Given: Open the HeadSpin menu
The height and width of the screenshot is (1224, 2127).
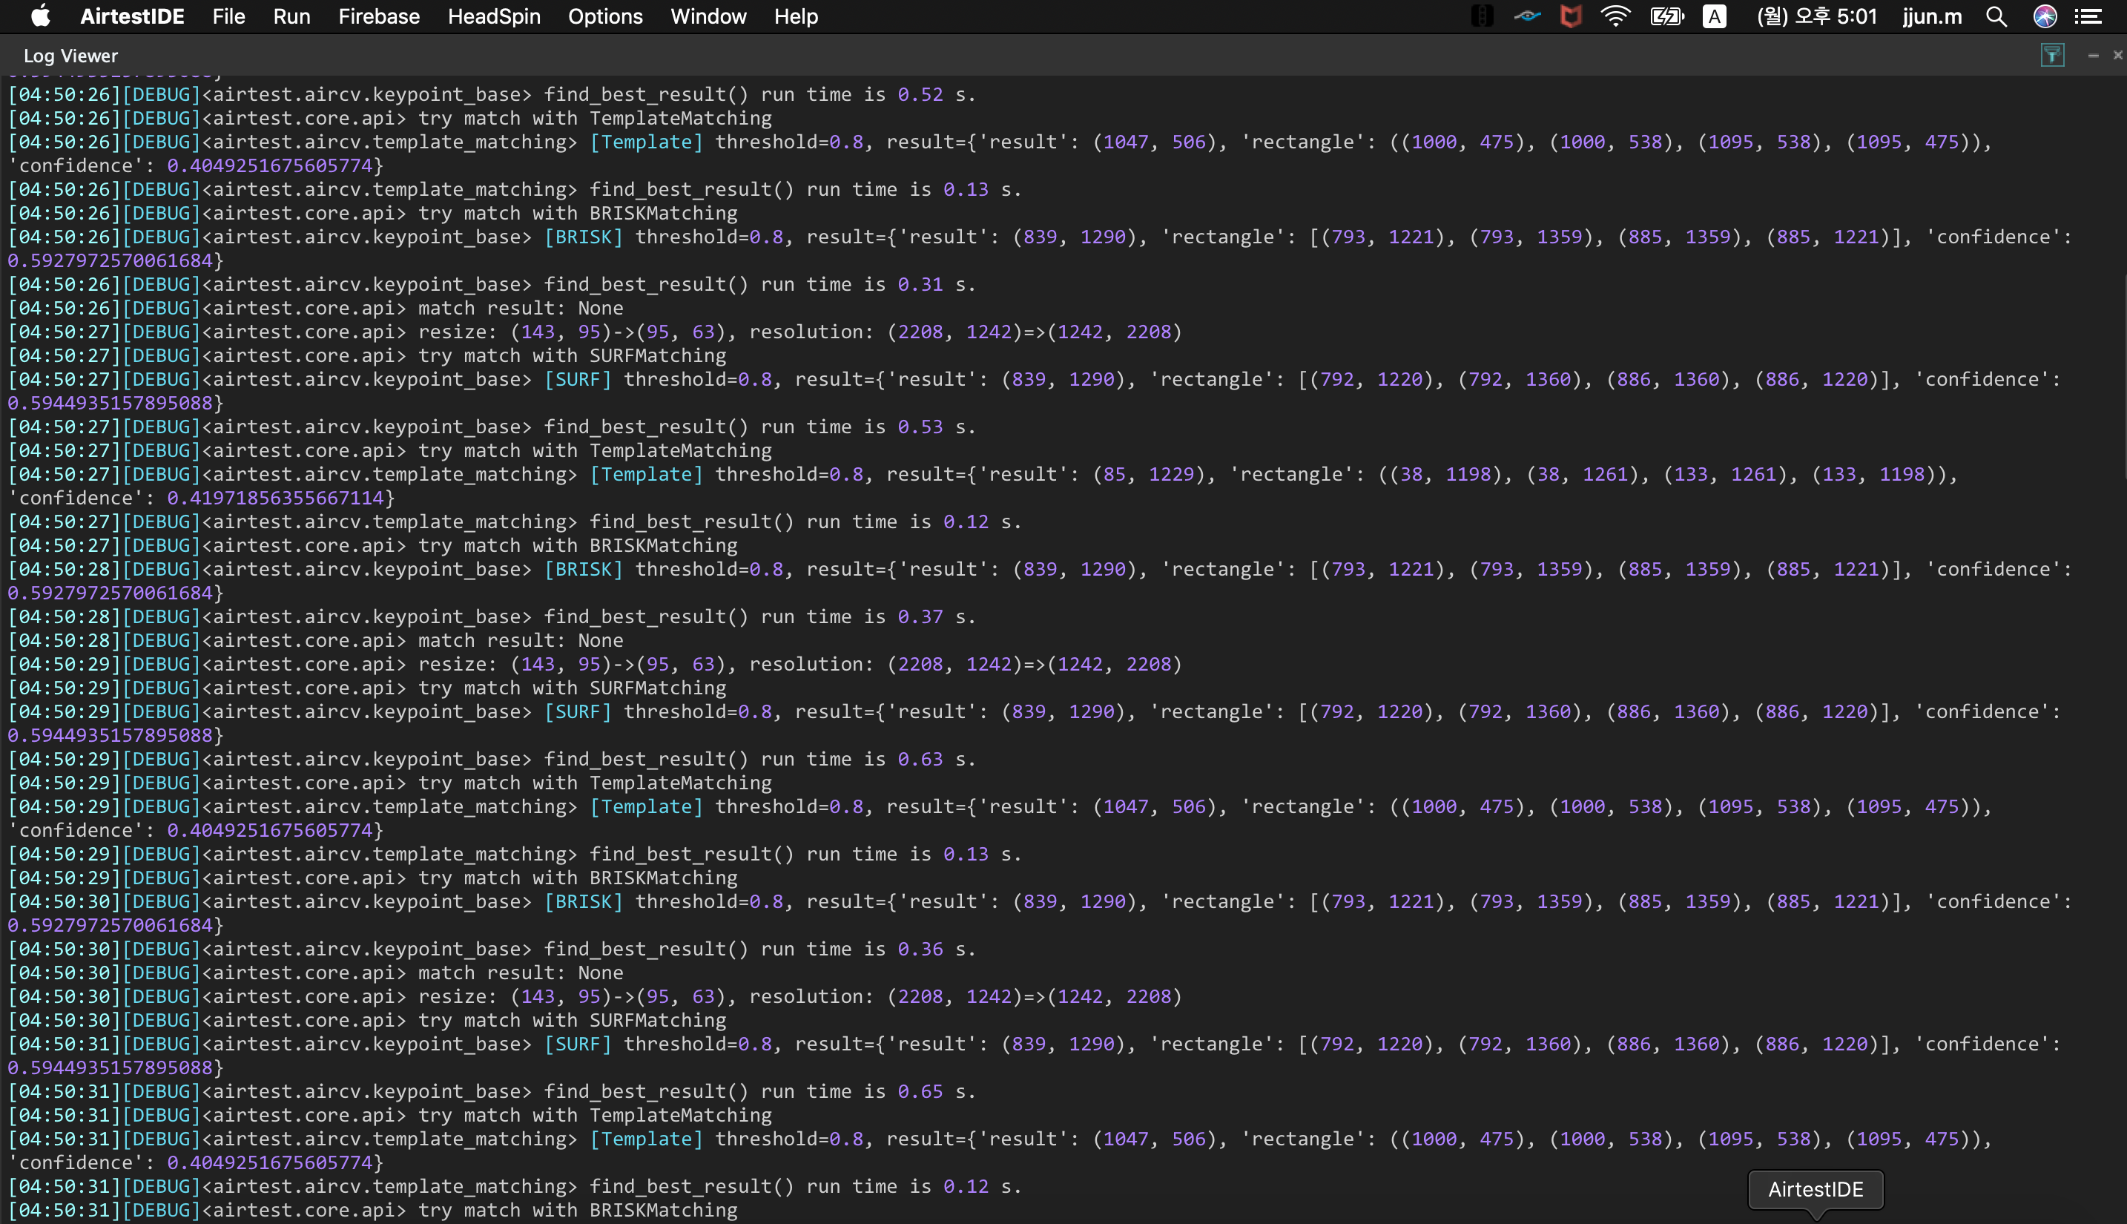Looking at the screenshot, I should pos(493,16).
